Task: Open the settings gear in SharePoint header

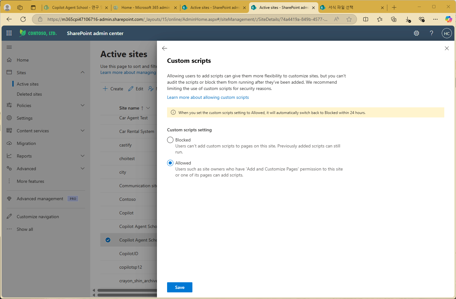Action: coord(416,33)
